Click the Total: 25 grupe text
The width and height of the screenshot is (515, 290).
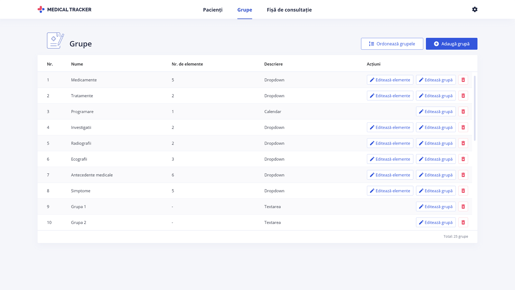pos(456,237)
